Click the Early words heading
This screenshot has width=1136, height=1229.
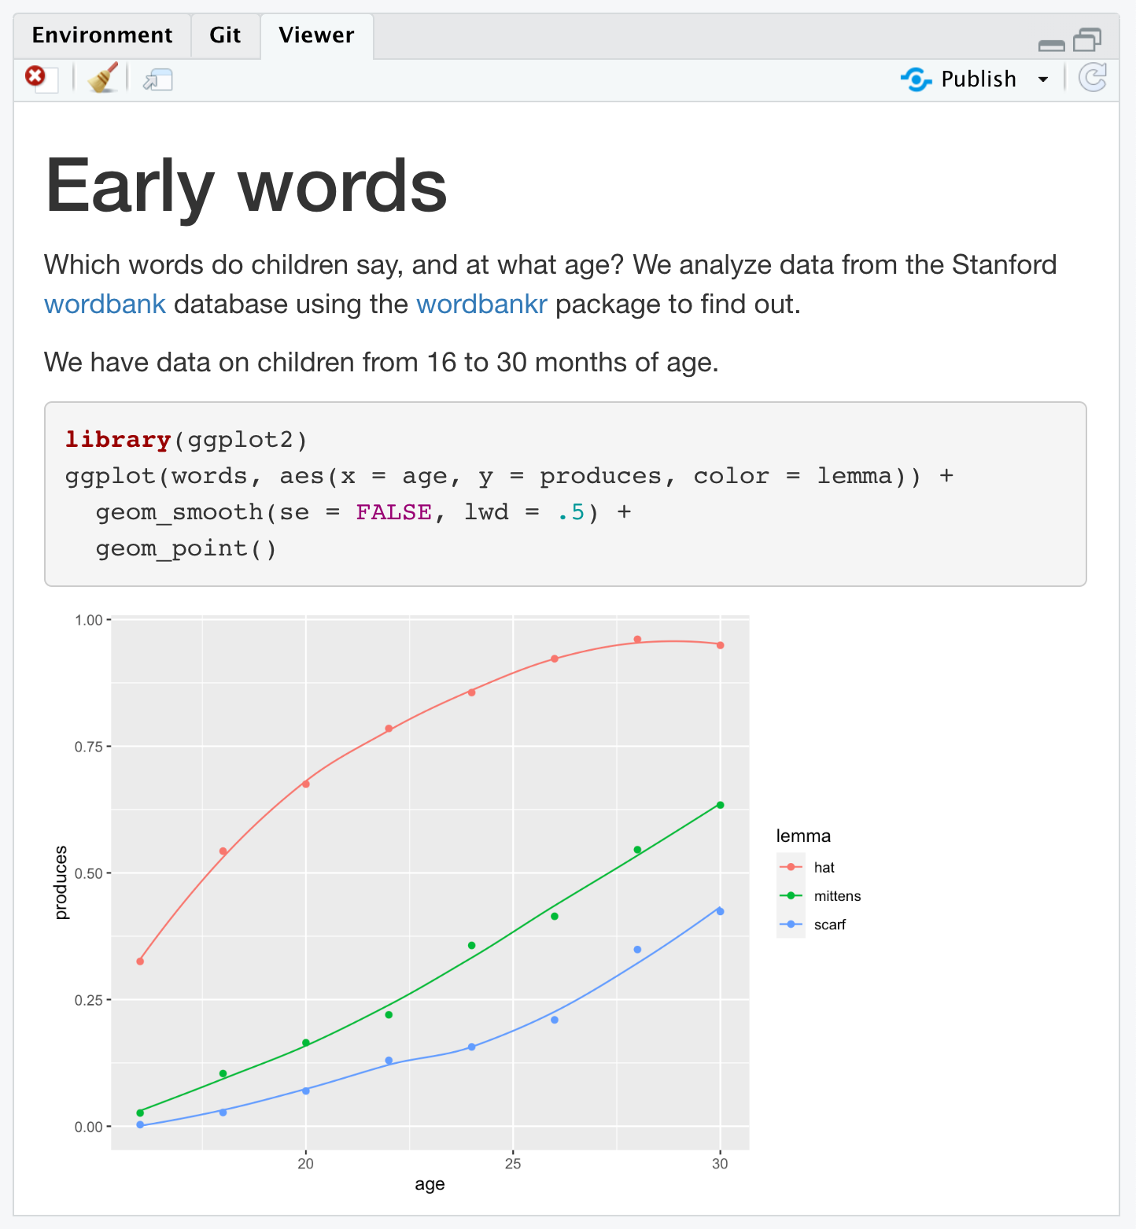(x=246, y=186)
